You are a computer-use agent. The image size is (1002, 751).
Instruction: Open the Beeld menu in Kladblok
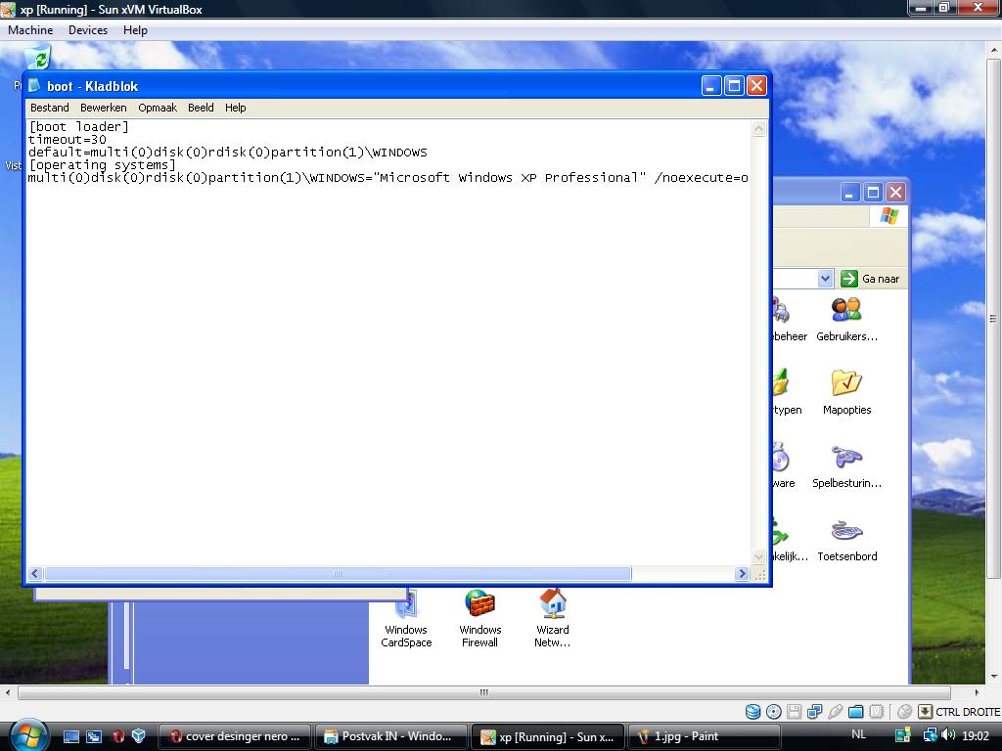point(201,108)
